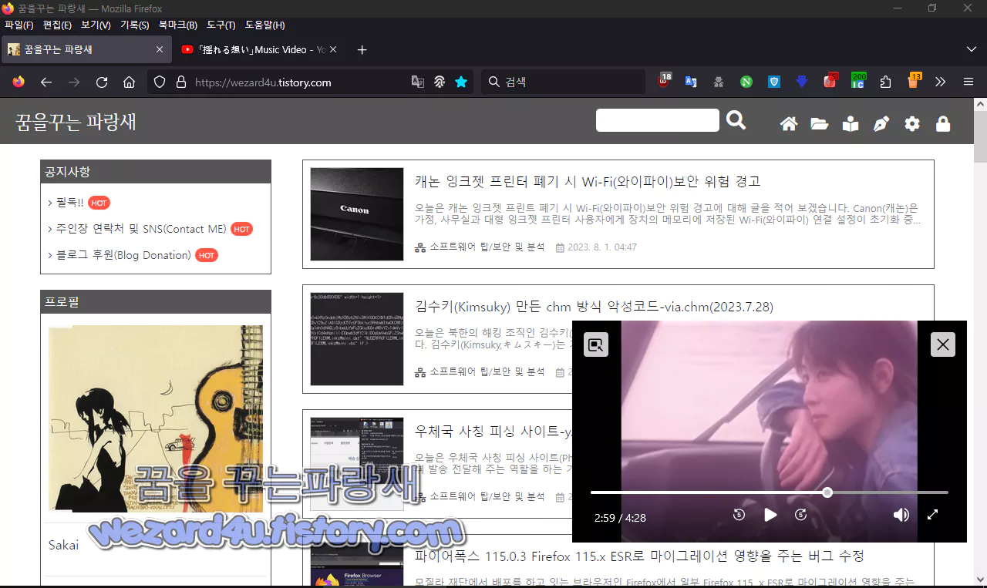Screen dimensions: 987x588
Task: Click the page vertical scrollbar thumb
Action: pyautogui.click(x=980, y=136)
